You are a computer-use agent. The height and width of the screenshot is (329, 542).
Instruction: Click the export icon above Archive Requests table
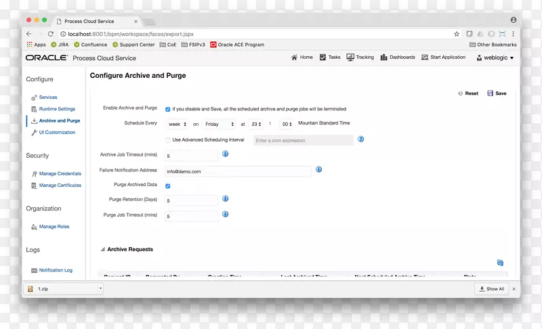point(500,263)
